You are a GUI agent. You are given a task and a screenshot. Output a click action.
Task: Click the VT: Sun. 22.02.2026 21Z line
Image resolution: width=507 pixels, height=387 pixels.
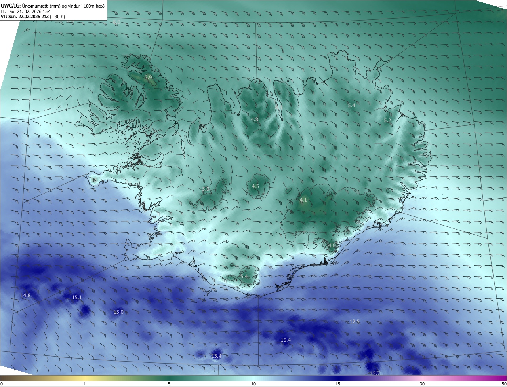33,17
